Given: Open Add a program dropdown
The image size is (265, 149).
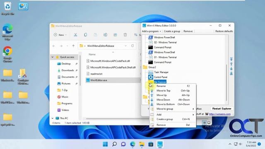Looking at the screenshot, I should [152, 31].
